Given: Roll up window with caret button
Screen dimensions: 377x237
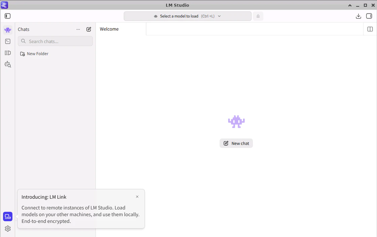Looking at the screenshot, I should click(x=350, y=5).
